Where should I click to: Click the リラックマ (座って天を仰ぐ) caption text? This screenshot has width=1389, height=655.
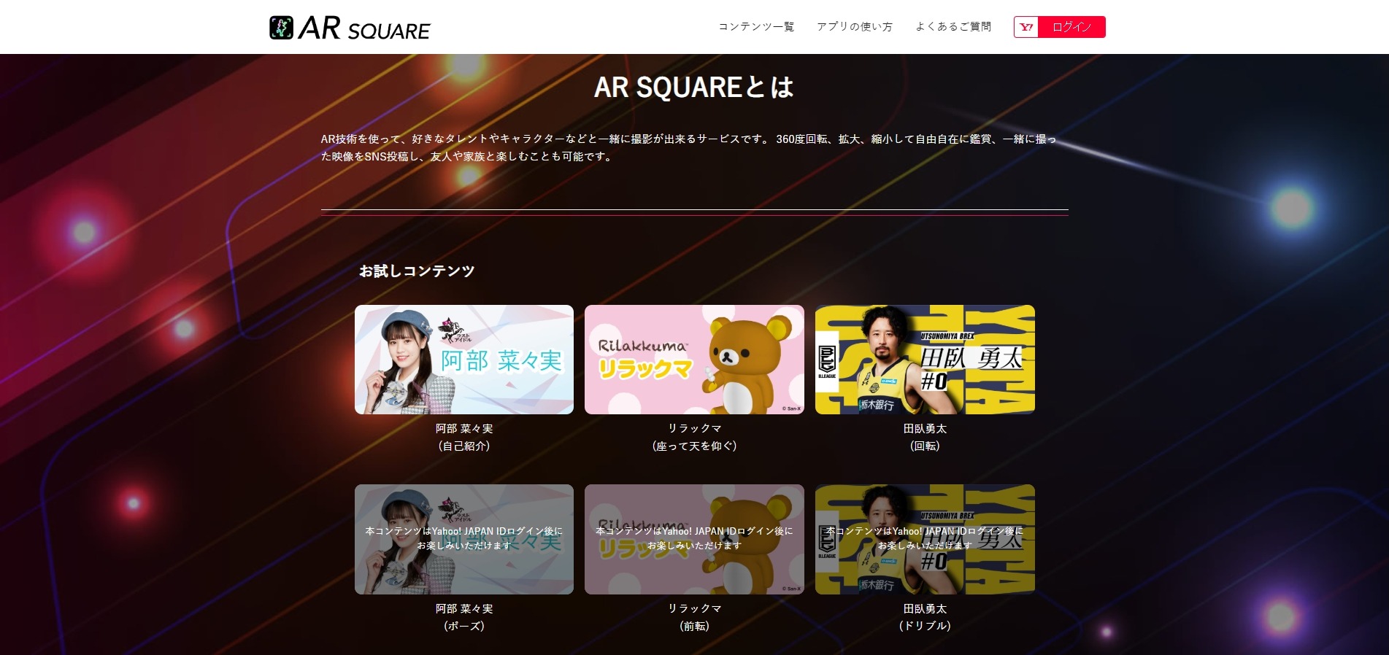(x=694, y=437)
